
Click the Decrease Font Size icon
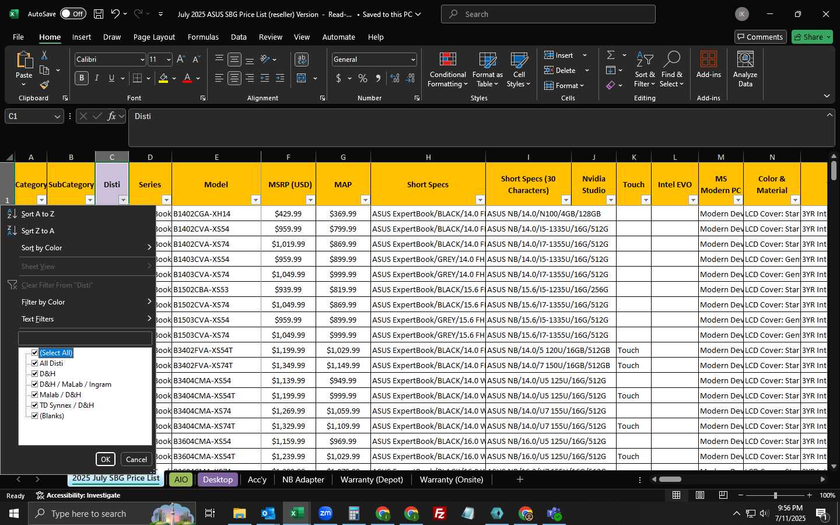196,60
